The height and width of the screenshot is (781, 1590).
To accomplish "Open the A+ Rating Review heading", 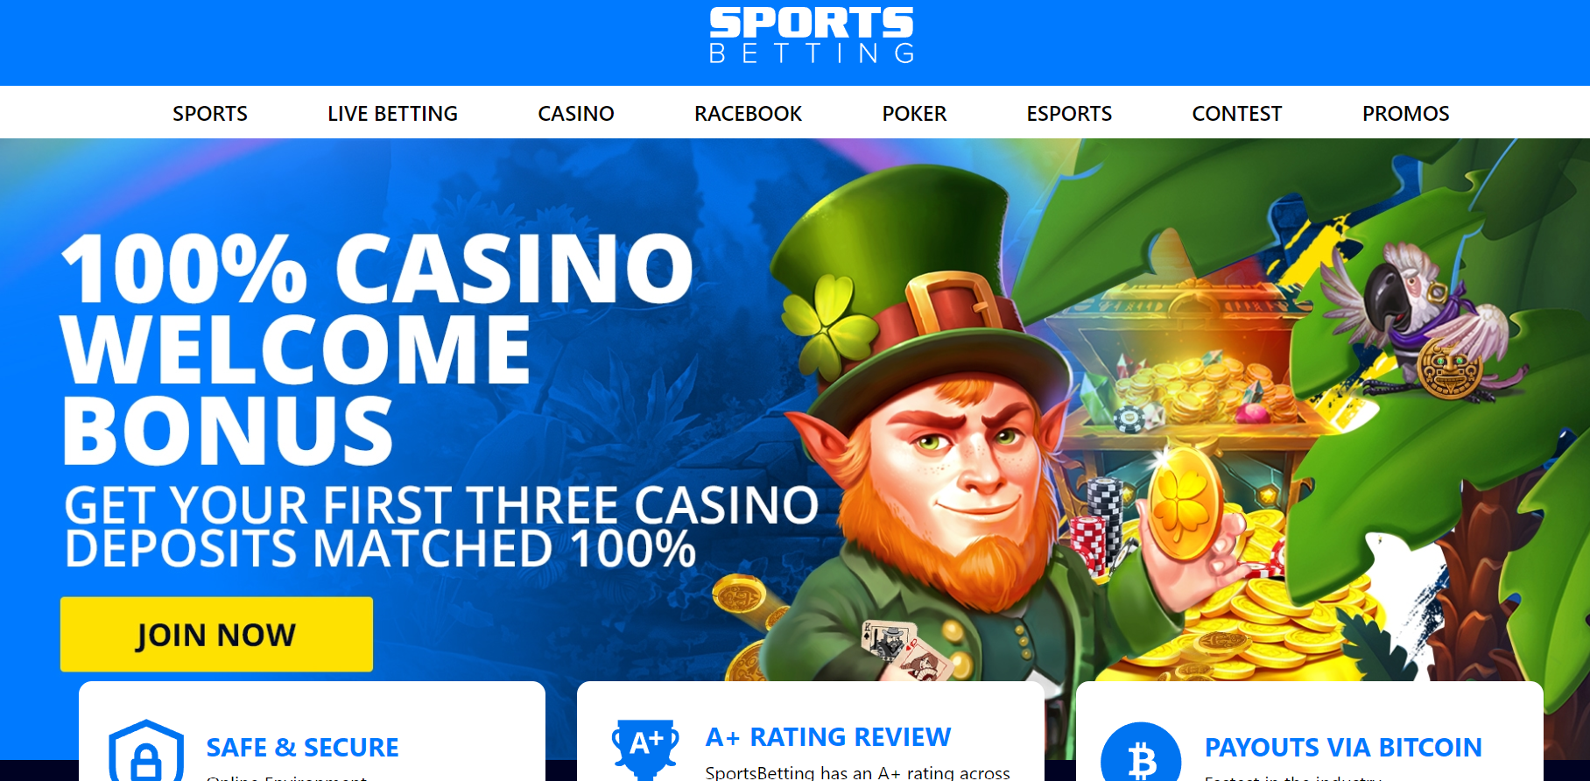I will pyautogui.click(x=828, y=737).
